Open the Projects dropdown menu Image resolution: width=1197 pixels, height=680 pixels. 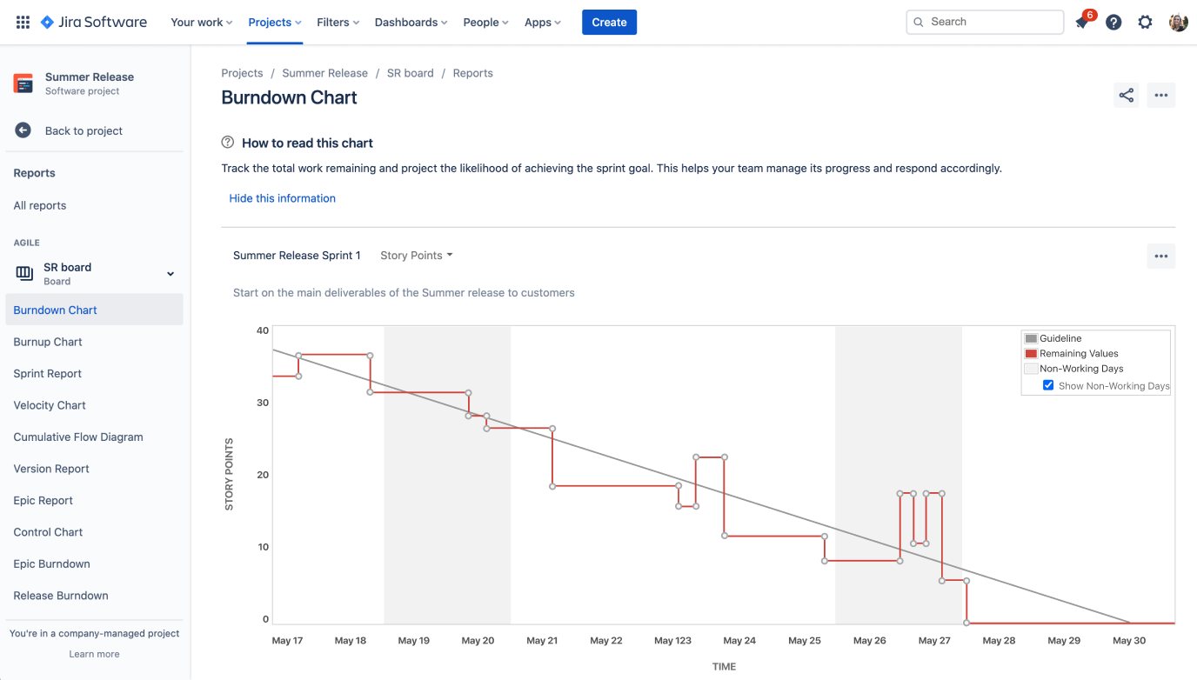(275, 23)
